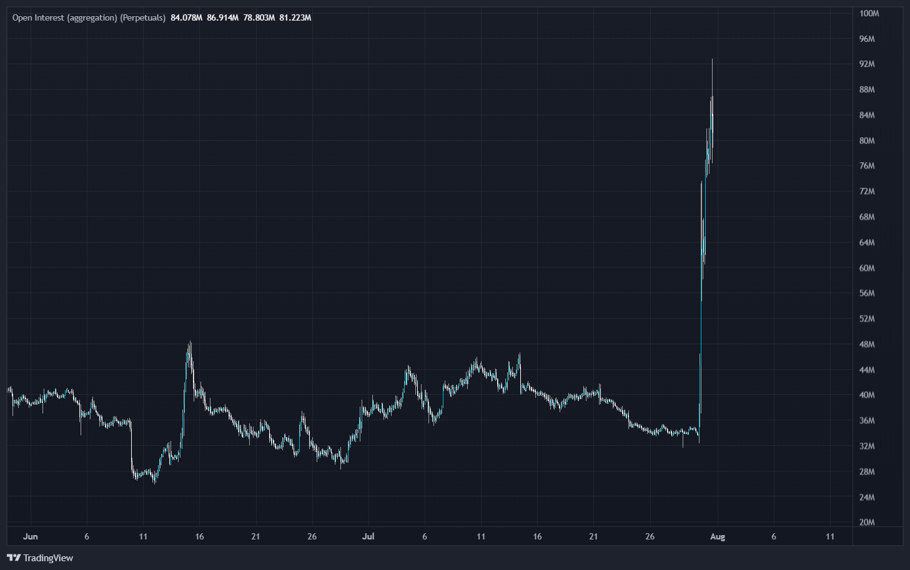The width and height of the screenshot is (910, 570).
Task: Click the 88M price axis label
Action: coord(867,90)
